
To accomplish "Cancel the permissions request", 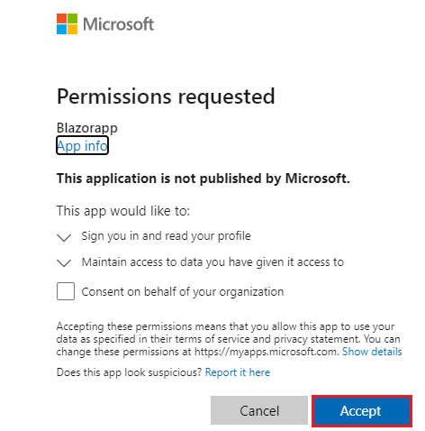I will [259, 410].
